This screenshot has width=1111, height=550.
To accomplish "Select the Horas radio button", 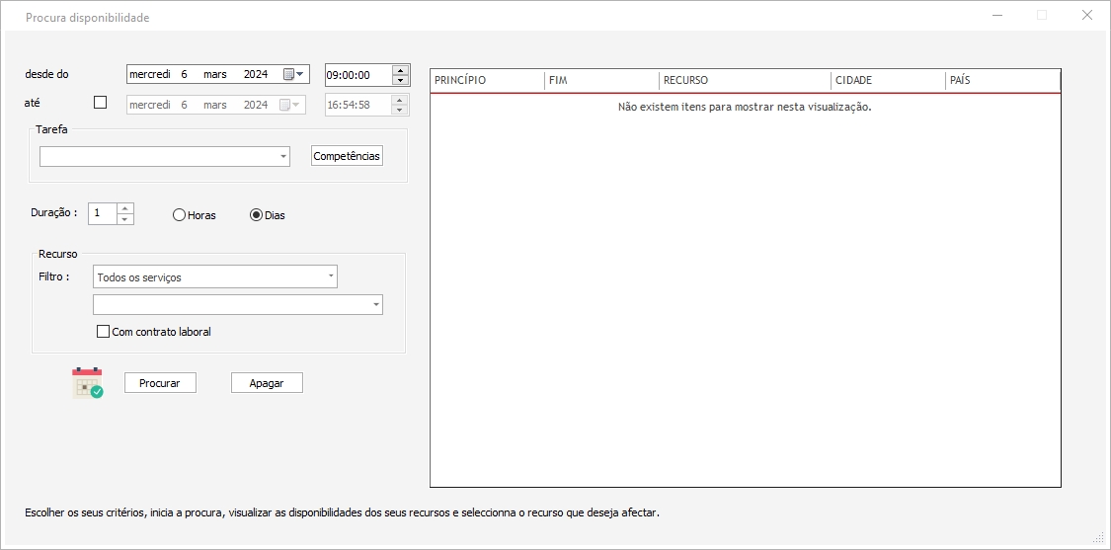I will (x=180, y=214).
